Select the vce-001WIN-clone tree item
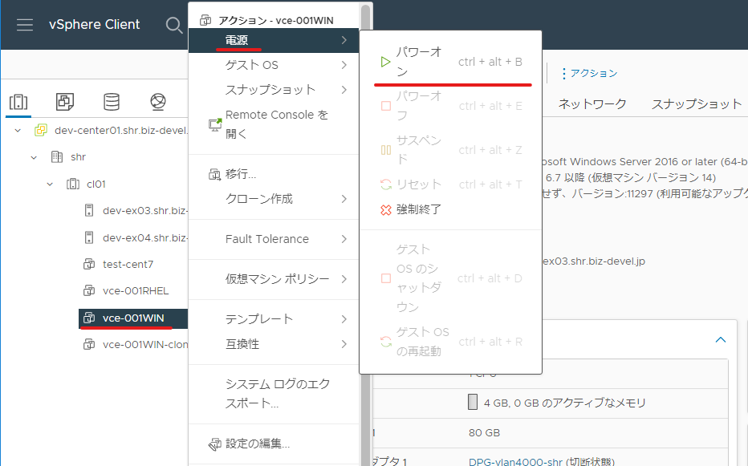The width and height of the screenshot is (748, 466). (145, 344)
